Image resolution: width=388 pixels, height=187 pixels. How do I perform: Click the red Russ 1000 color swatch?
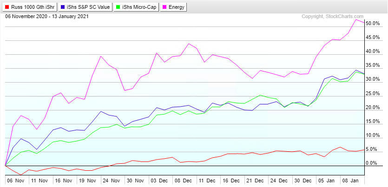click(x=7, y=7)
